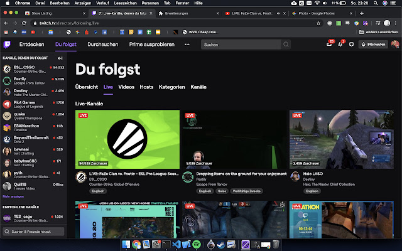Viewport: 402px width, 251px height.
Task: Open Destiny's Halo stream thumbnail
Action: coord(342,139)
